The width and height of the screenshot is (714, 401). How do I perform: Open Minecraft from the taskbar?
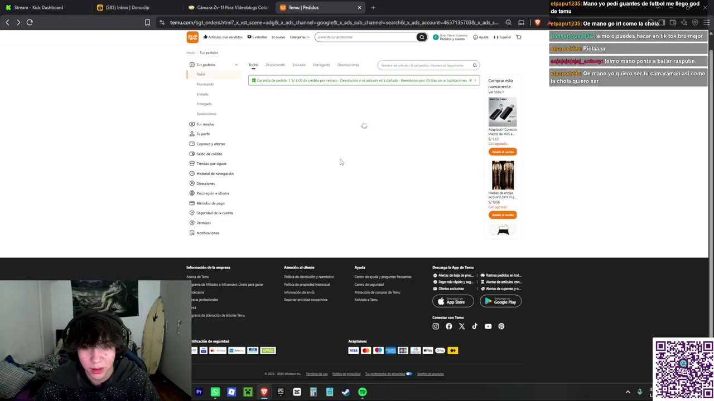tap(248, 392)
